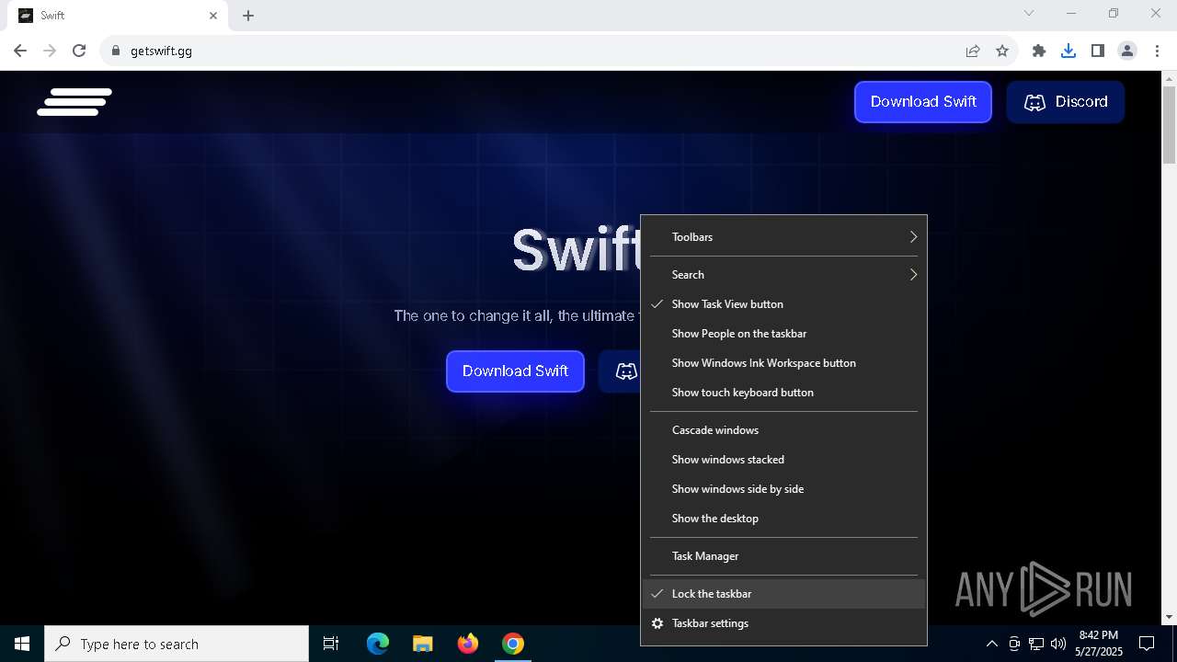The width and height of the screenshot is (1177, 662).
Task: Open File Explorer from the taskbar
Action: [422, 644]
